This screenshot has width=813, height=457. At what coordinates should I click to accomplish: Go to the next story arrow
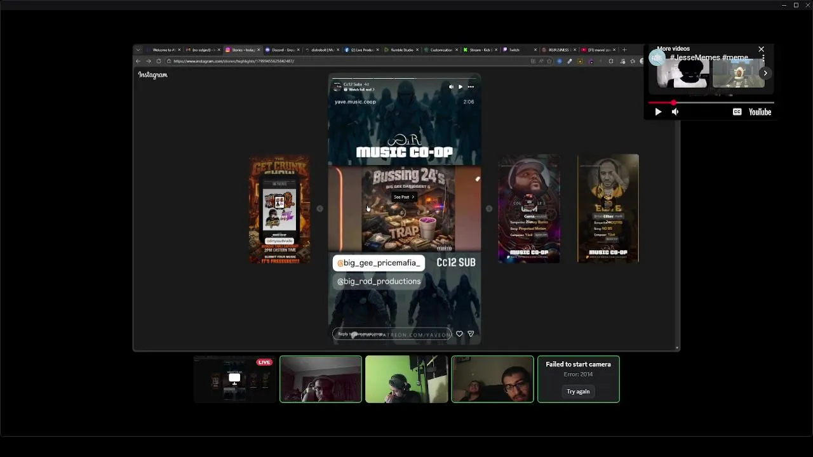(x=489, y=208)
